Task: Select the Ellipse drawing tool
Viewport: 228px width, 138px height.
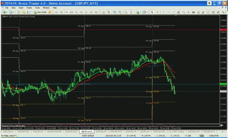Action: tap(193, 12)
